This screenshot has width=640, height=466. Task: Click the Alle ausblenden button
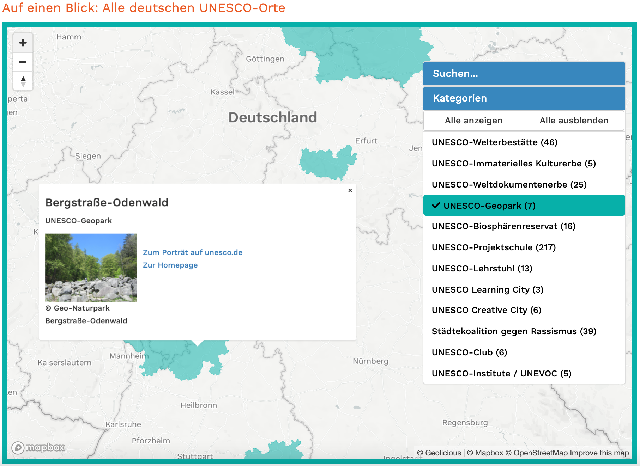click(574, 121)
